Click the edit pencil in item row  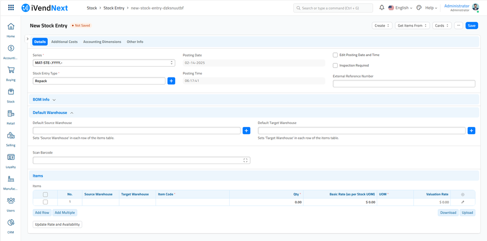point(463,202)
